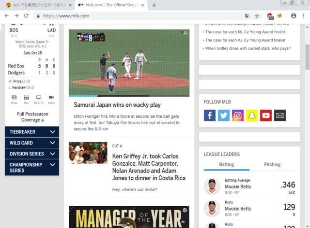Click the email envelope icon under Follow MLB
Viewport: 310px width, 228px height.
pyautogui.click(x=280, y=115)
